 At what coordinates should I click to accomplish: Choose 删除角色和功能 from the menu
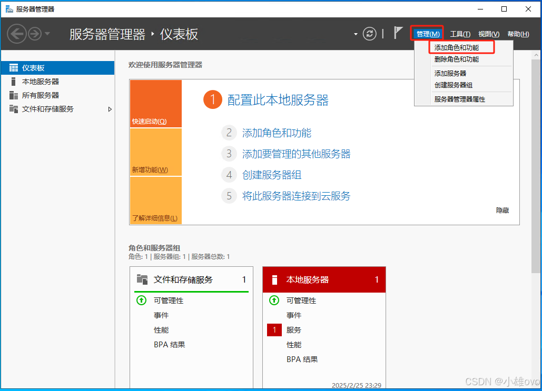pyautogui.click(x=456, y=59)
